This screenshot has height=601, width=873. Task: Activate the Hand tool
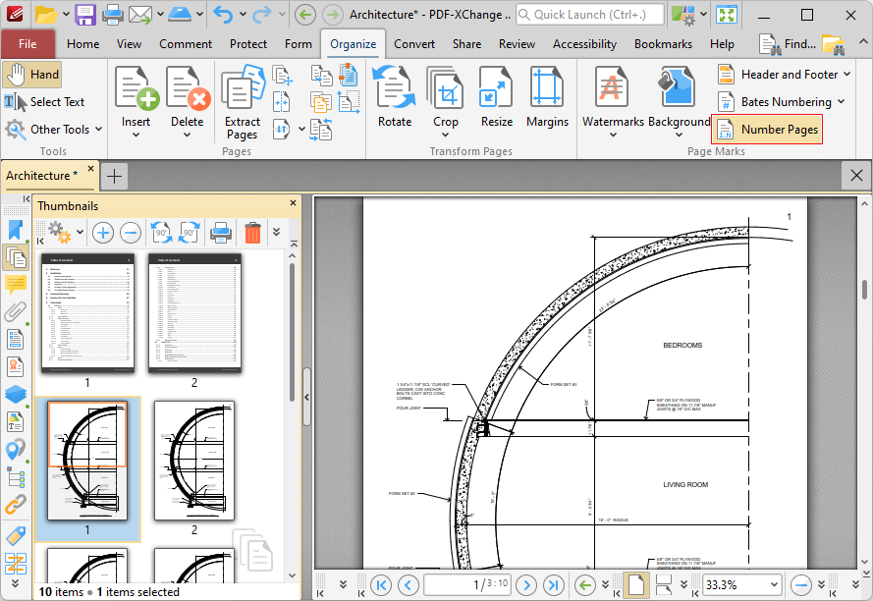31,75
